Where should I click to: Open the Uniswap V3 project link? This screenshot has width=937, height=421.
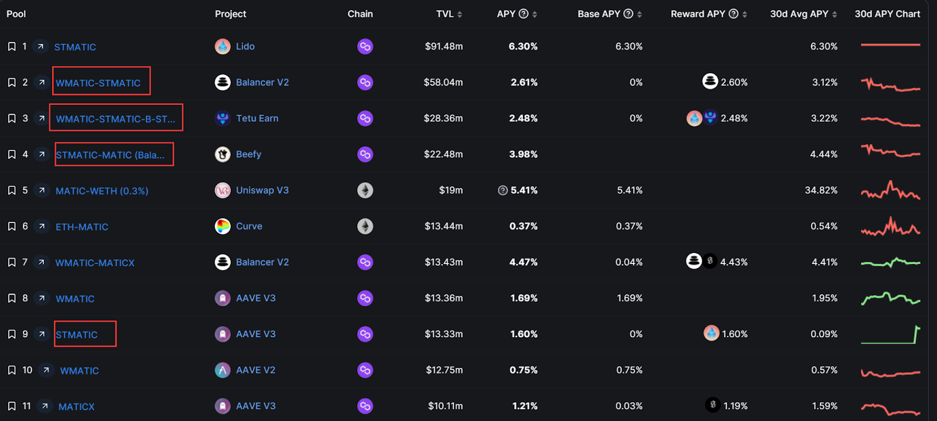click(262, 190)
